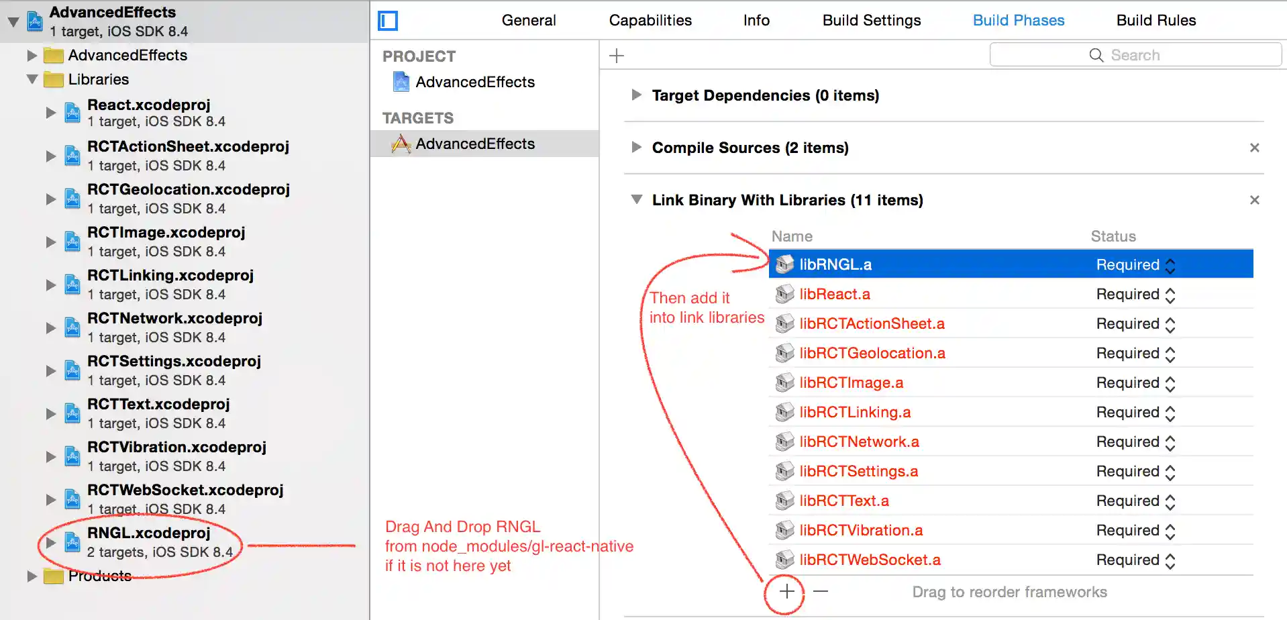The image size is (1287, 620).
Task: Delete the Compile Sources phase with X
Action: [1254, 148]
